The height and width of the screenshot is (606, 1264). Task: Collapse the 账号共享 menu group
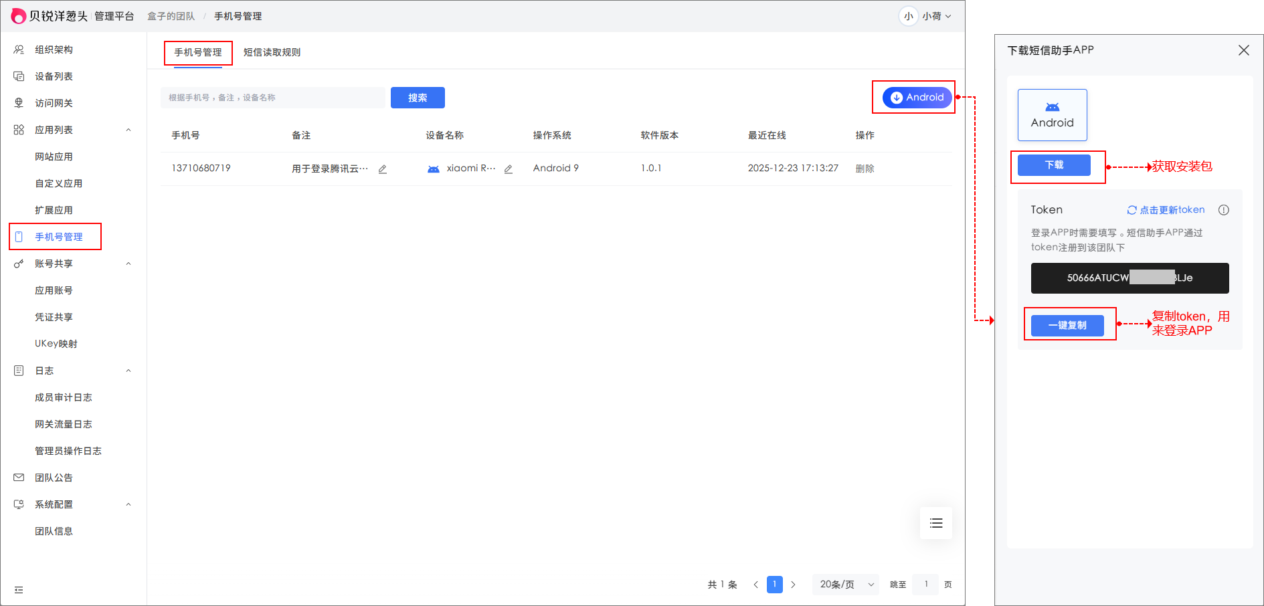pos(128,264)
